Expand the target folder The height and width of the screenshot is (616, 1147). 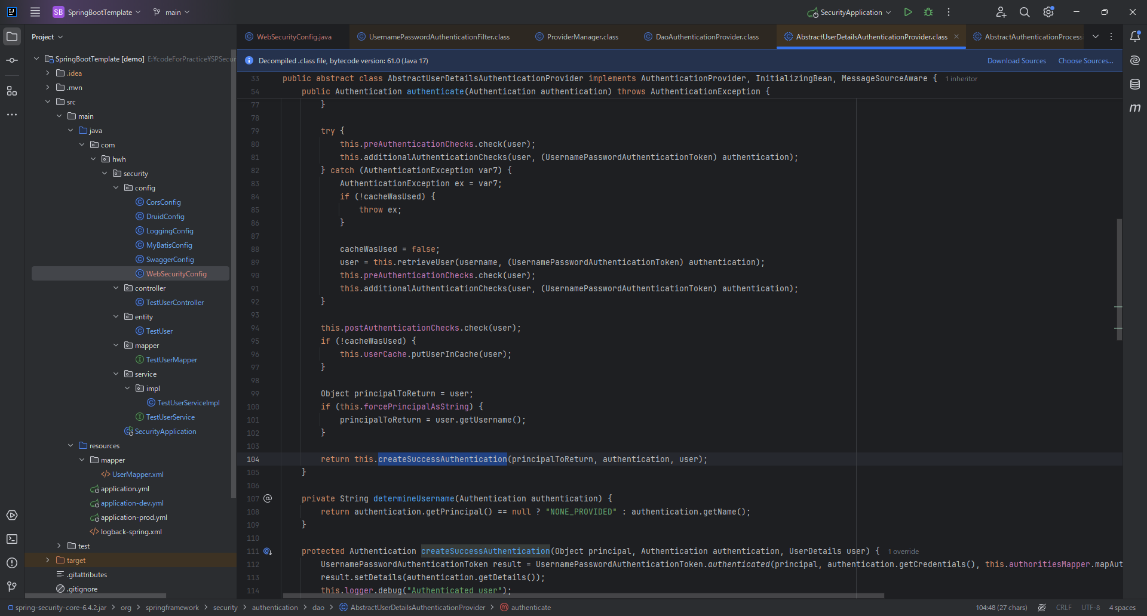click(48, 560)
